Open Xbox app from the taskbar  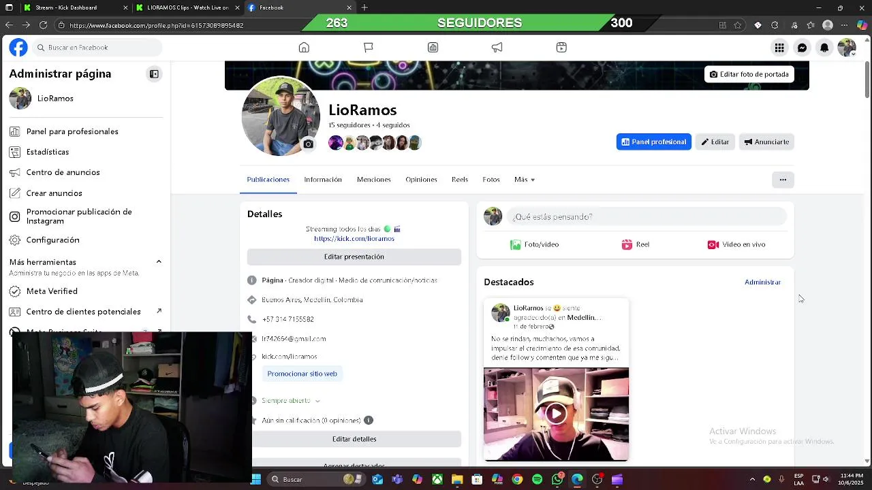(437, 479)
